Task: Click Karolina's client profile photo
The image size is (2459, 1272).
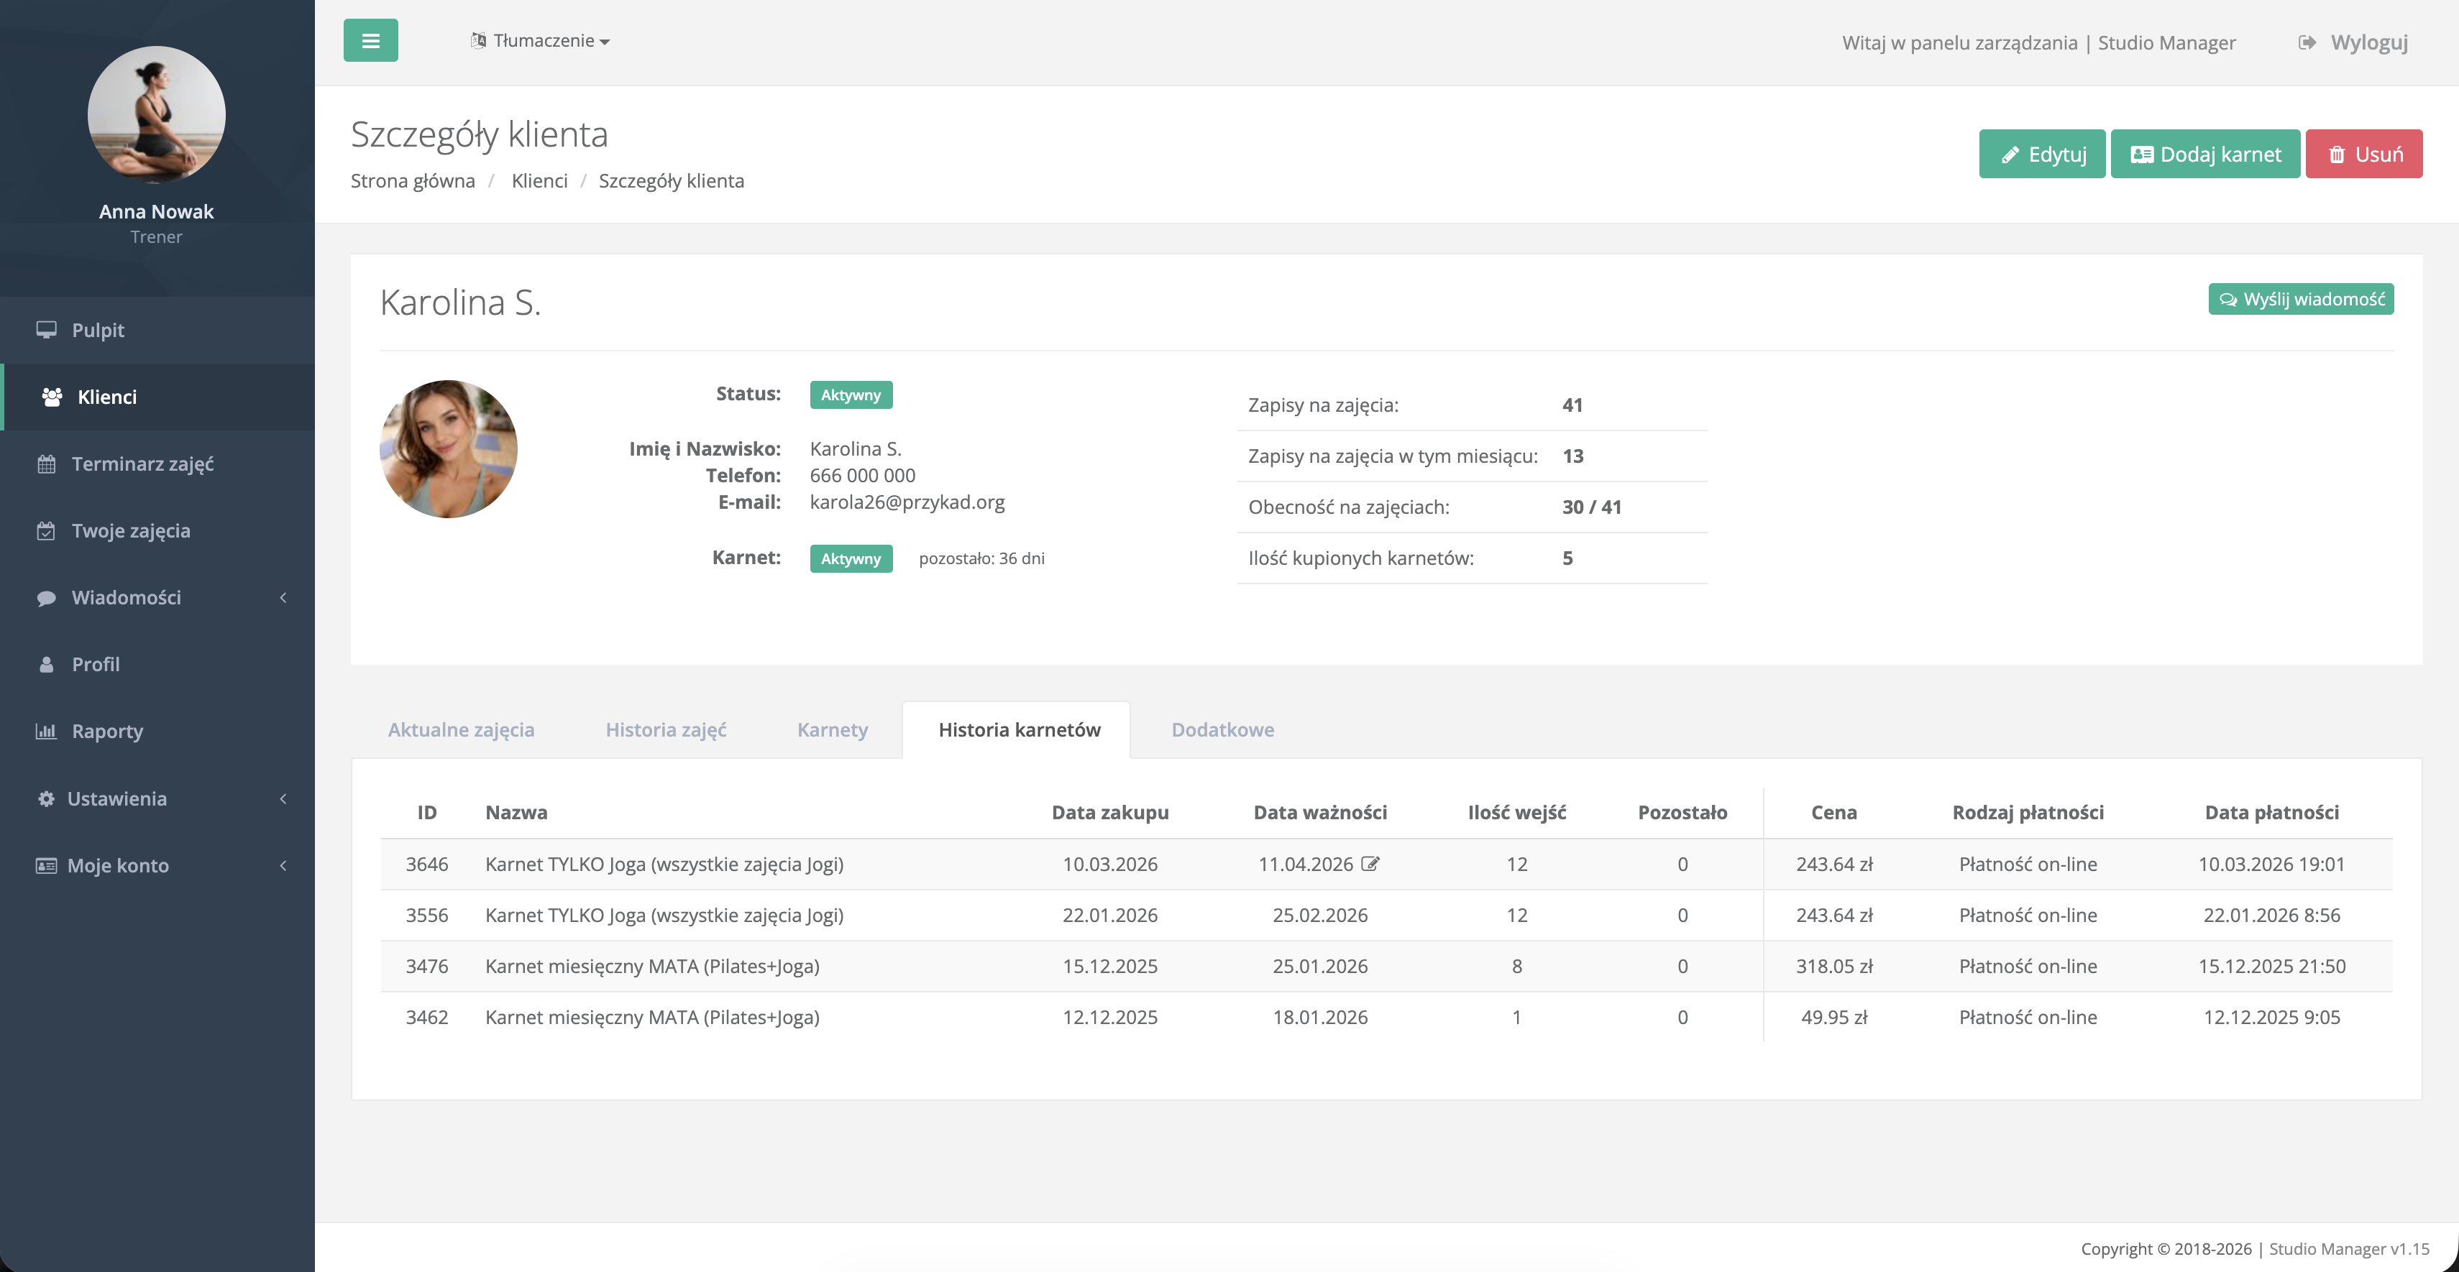Action: click(449, 448)
